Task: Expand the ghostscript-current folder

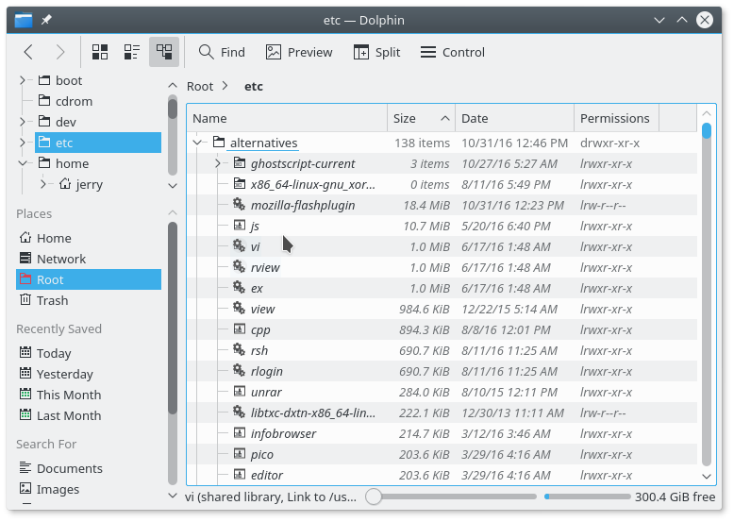Action: point(218,163)
